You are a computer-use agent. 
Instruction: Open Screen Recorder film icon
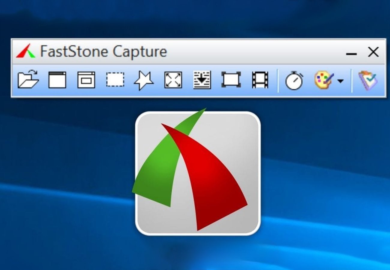pyautogui.click(x=260, y=80)
